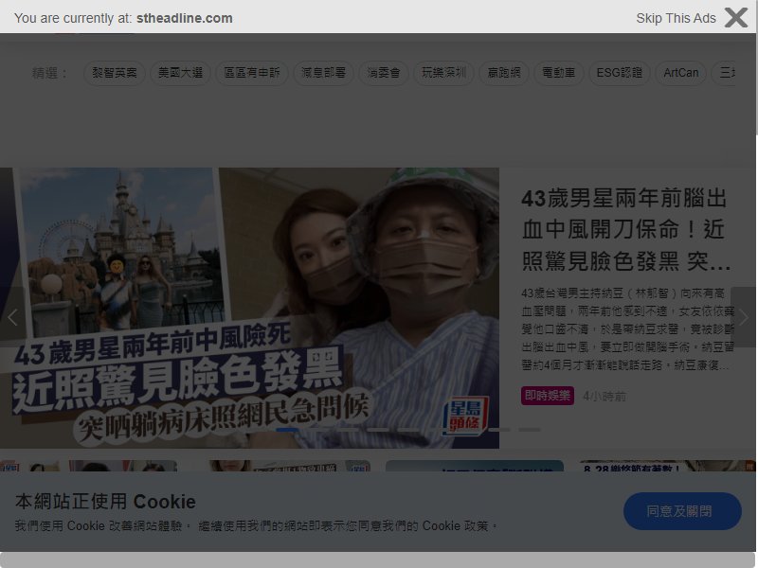Screen dimensions: 758x568
Task: Click the stheadline.com site name text
Action: point(184,18)
